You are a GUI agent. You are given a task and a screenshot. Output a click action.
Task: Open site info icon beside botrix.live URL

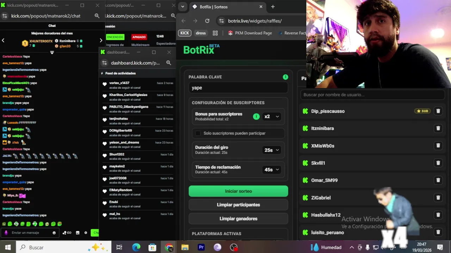click(x=221, y=21)
